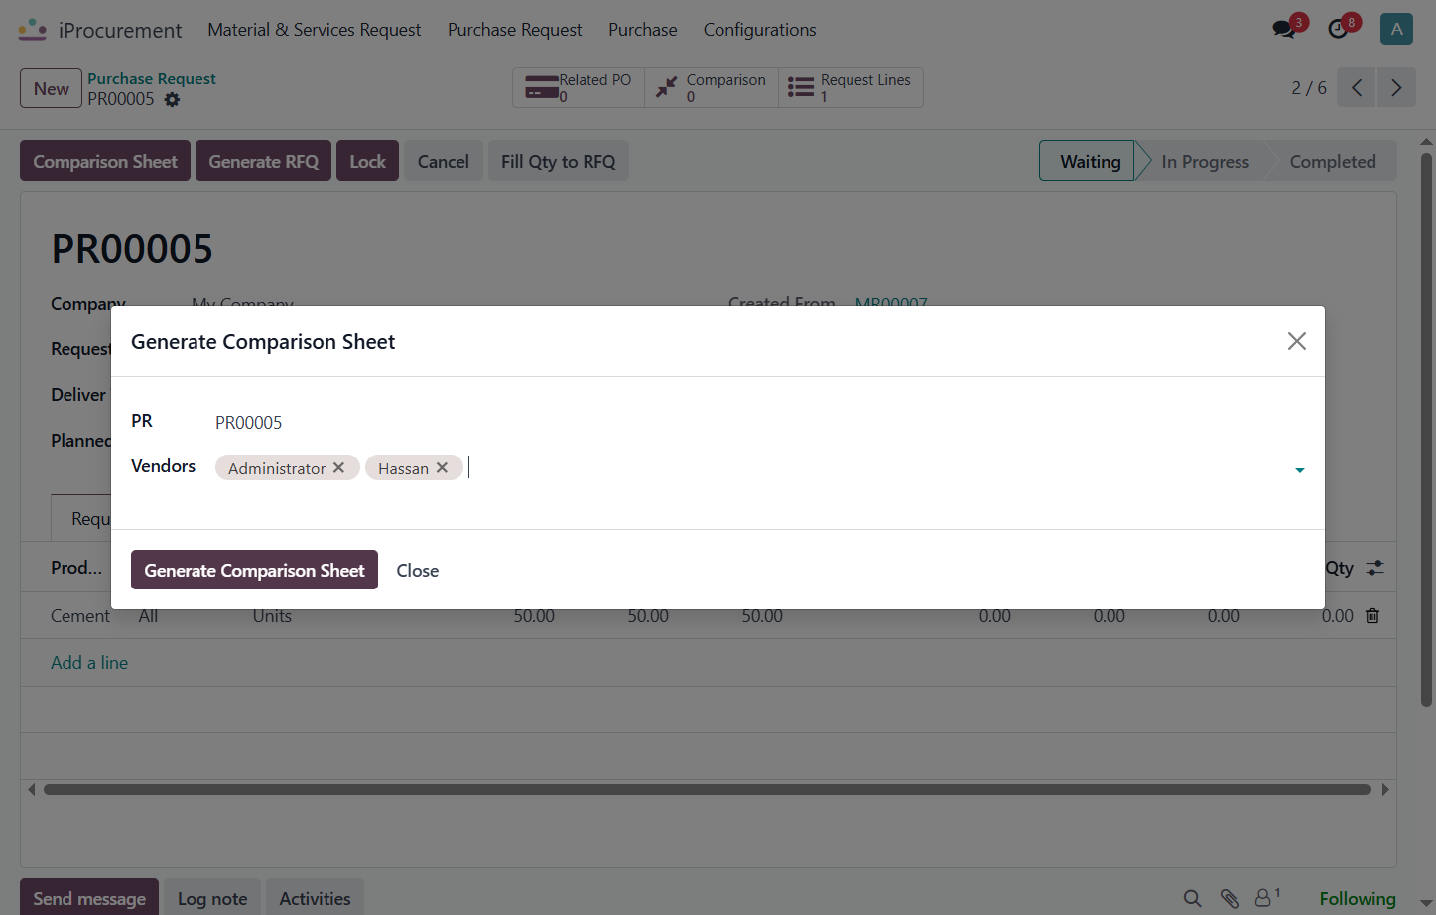The image size is (1436, 915).
Task: Click the Cement product cell
Action: [x=80, y=616]
